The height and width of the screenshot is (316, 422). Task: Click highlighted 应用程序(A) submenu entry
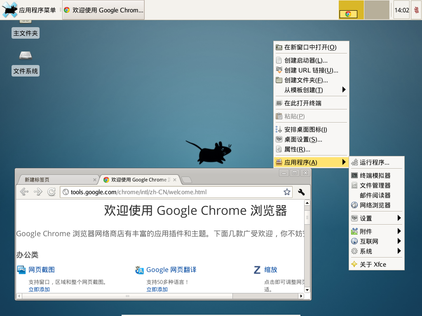pyautogui.click(x=312, y=162)
